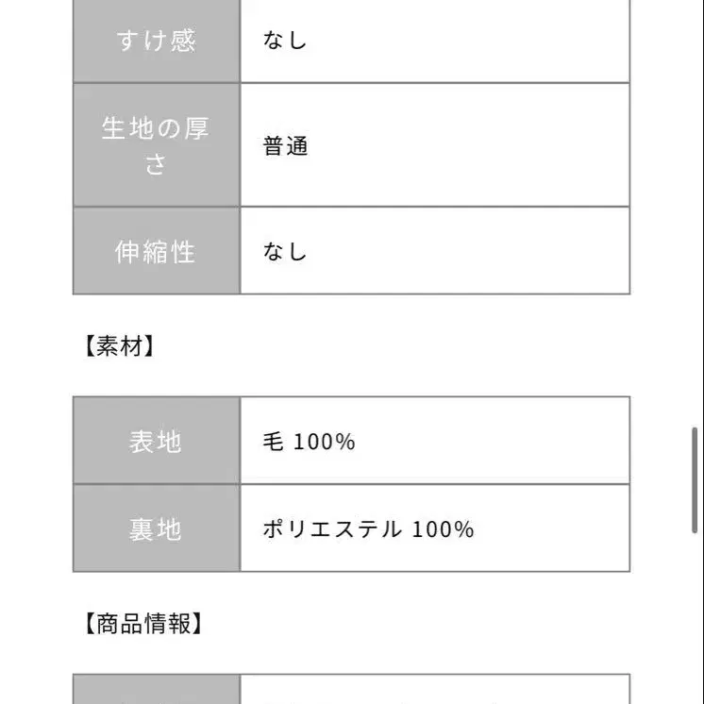Click the 裏地 label cell
This screenshot has width=704, height=704.
157,528
